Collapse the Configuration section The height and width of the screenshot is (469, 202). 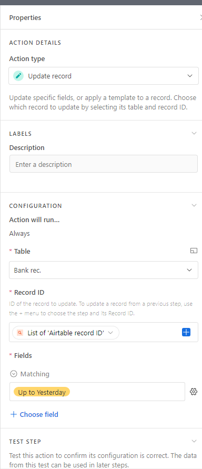(194, 205)
